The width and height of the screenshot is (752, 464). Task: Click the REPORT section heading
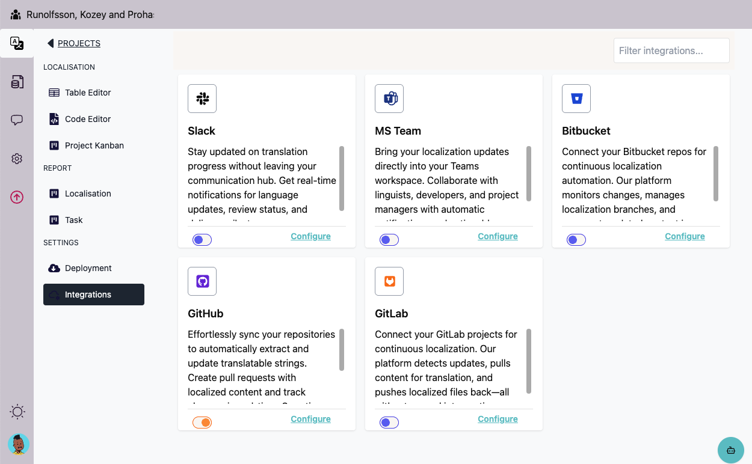click(x=57, y=168)
